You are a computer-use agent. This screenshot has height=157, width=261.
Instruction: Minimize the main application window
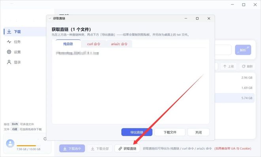233,5
